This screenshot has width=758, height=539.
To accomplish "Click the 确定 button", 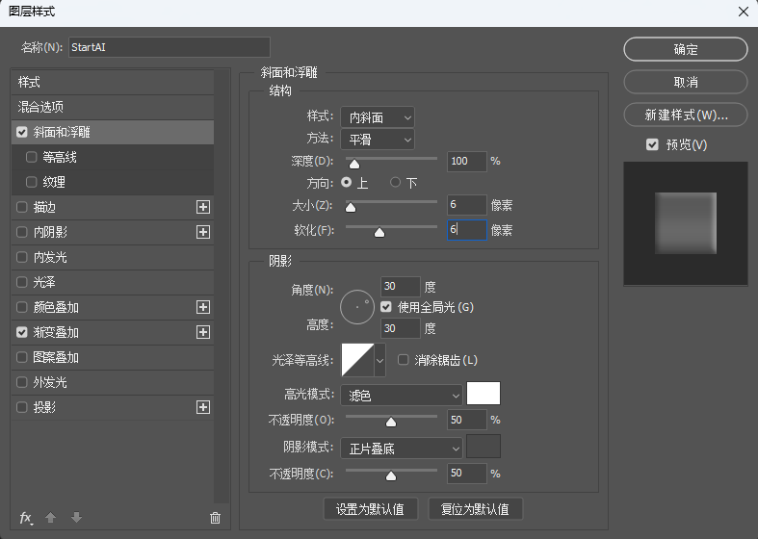I will [686, 49].
